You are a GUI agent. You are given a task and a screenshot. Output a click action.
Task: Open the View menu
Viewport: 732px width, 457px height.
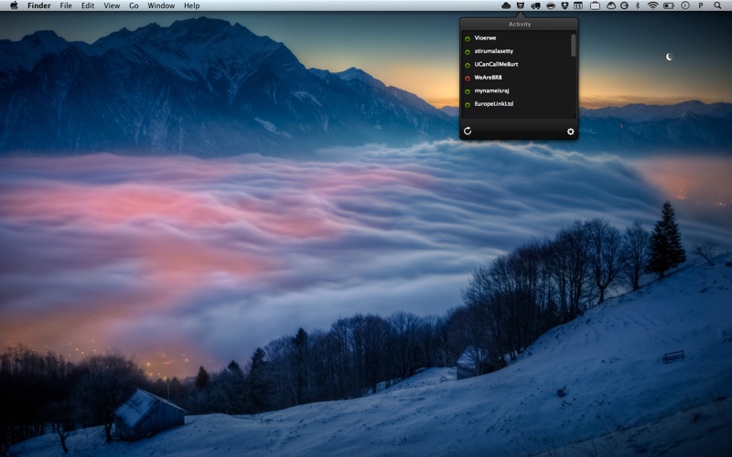click(x=112, y=5)
